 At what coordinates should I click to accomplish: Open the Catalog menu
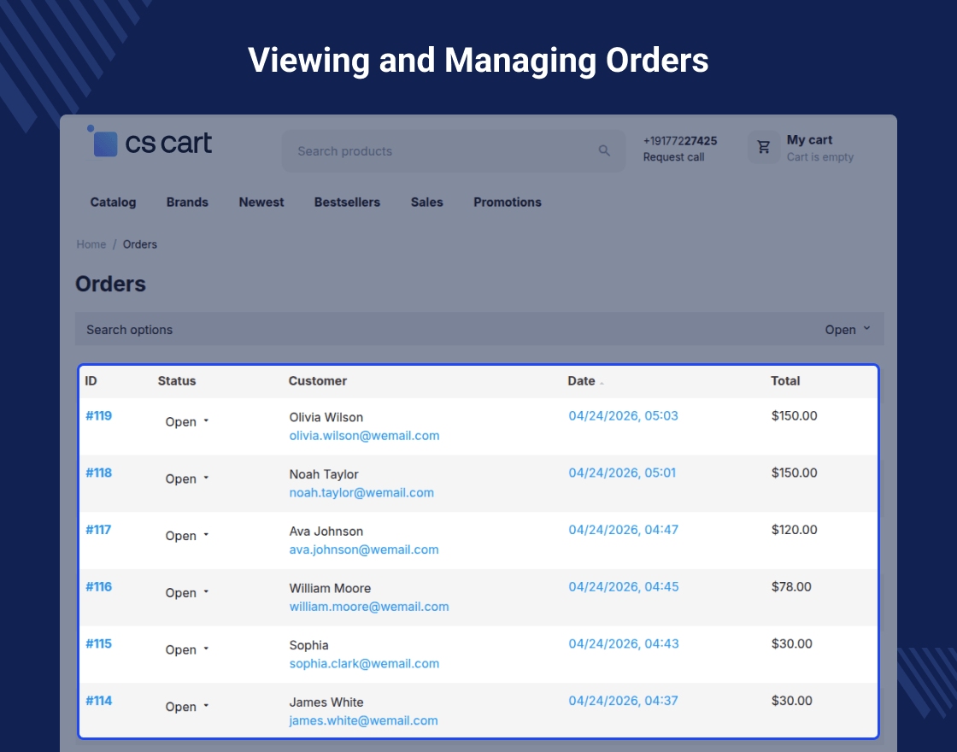(x=113, y=202)
